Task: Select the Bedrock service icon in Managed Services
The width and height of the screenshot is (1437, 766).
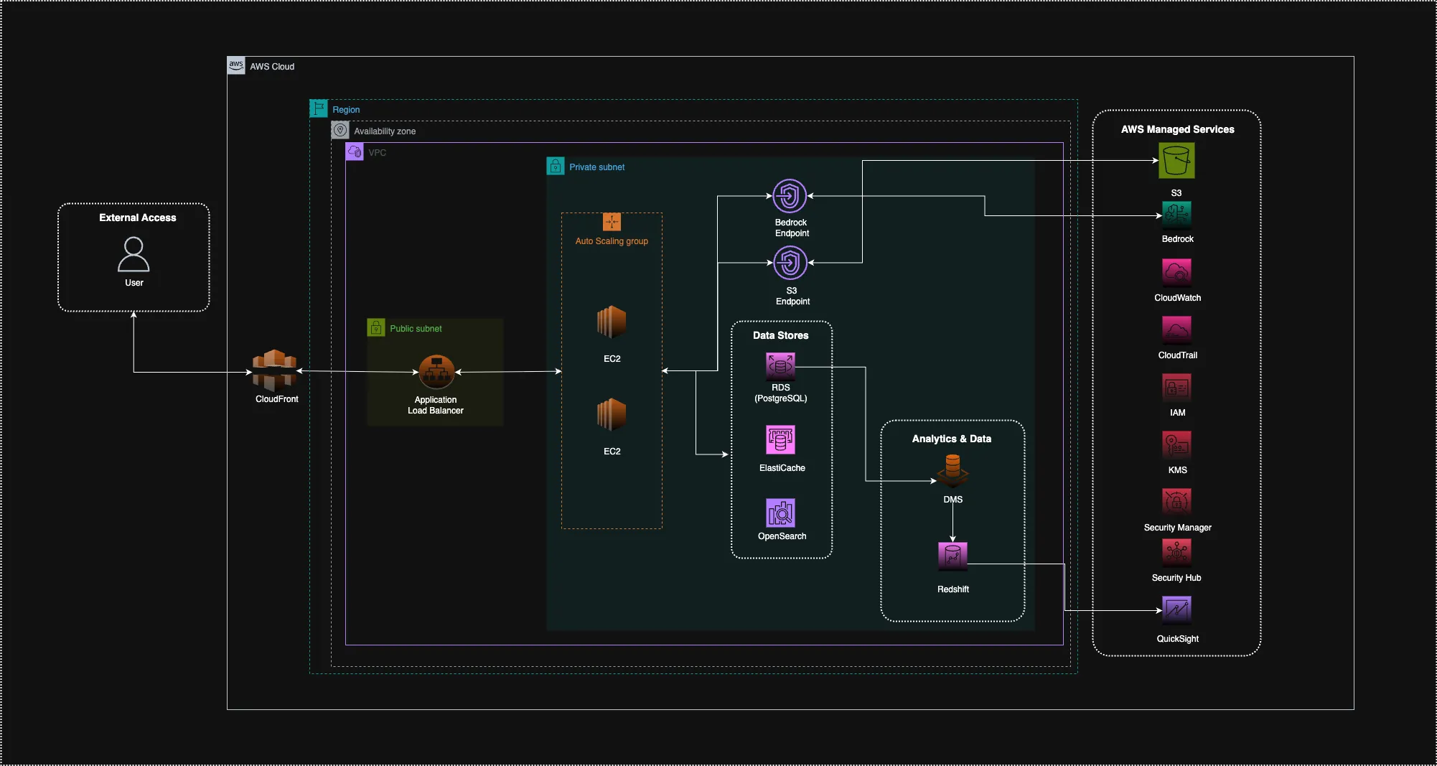Action: tap(1176, 215)
